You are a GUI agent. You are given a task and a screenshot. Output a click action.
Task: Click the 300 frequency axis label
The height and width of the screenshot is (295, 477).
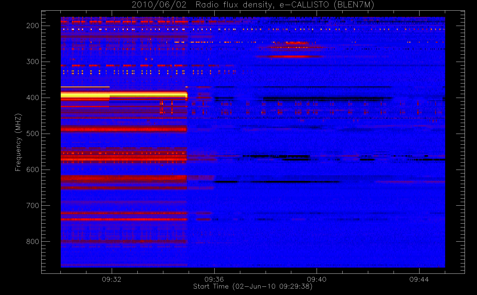33,62
